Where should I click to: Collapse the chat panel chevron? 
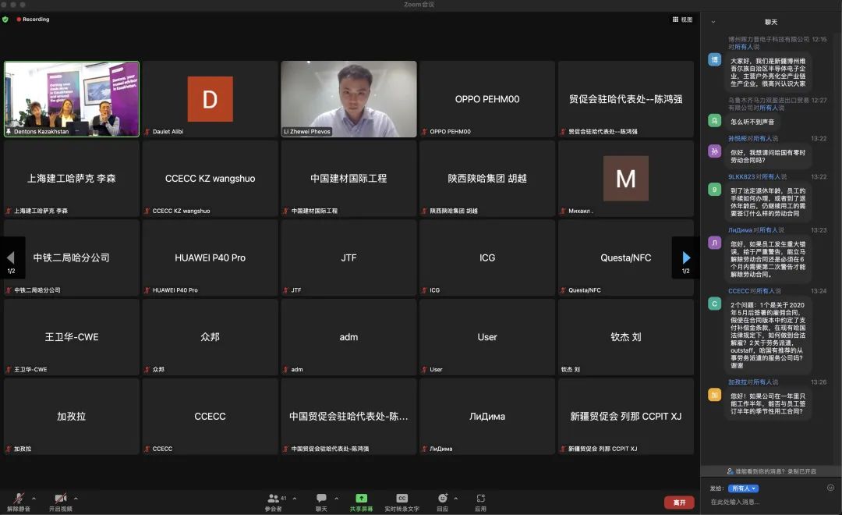click(x=713, y=22)
